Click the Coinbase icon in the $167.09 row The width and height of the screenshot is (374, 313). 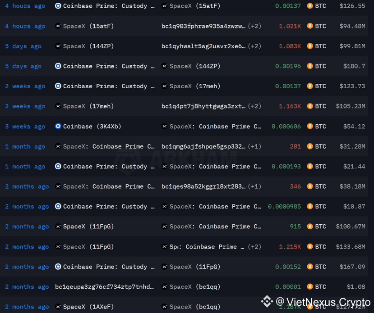click(58, 267)
